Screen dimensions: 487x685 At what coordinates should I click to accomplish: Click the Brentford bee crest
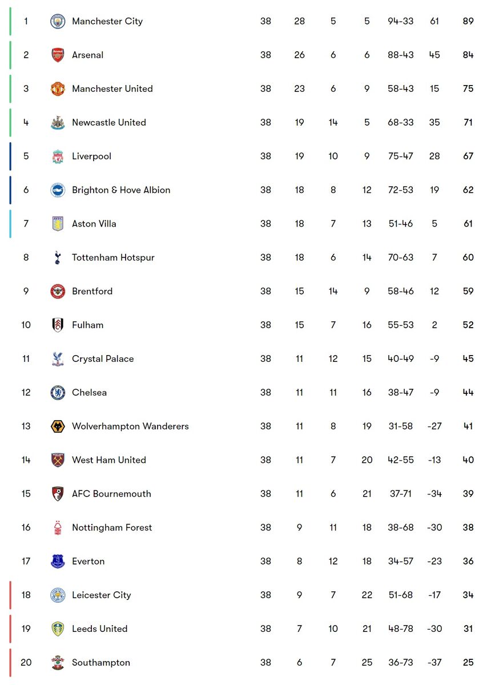[58, 291]
